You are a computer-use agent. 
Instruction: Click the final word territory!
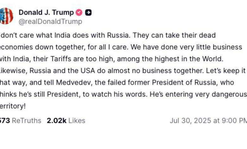[x=13, y=106]
